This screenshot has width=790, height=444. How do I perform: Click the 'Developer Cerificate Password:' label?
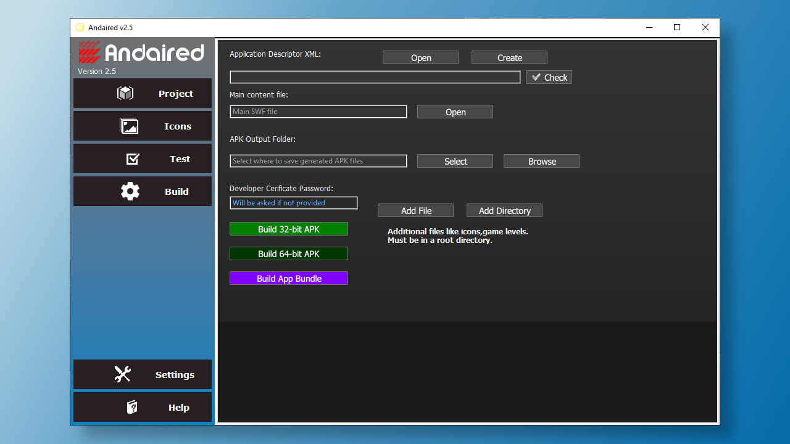pos(281,189)
